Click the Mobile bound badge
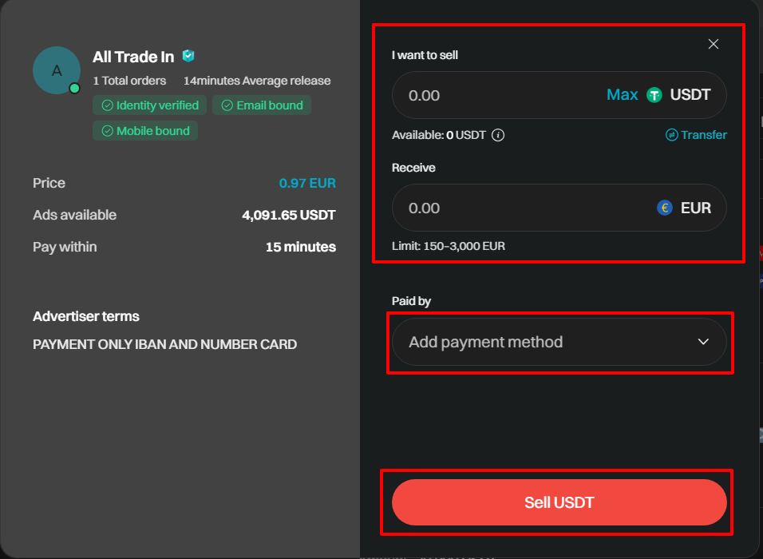The image size is (763, 559). coord(145,130)
